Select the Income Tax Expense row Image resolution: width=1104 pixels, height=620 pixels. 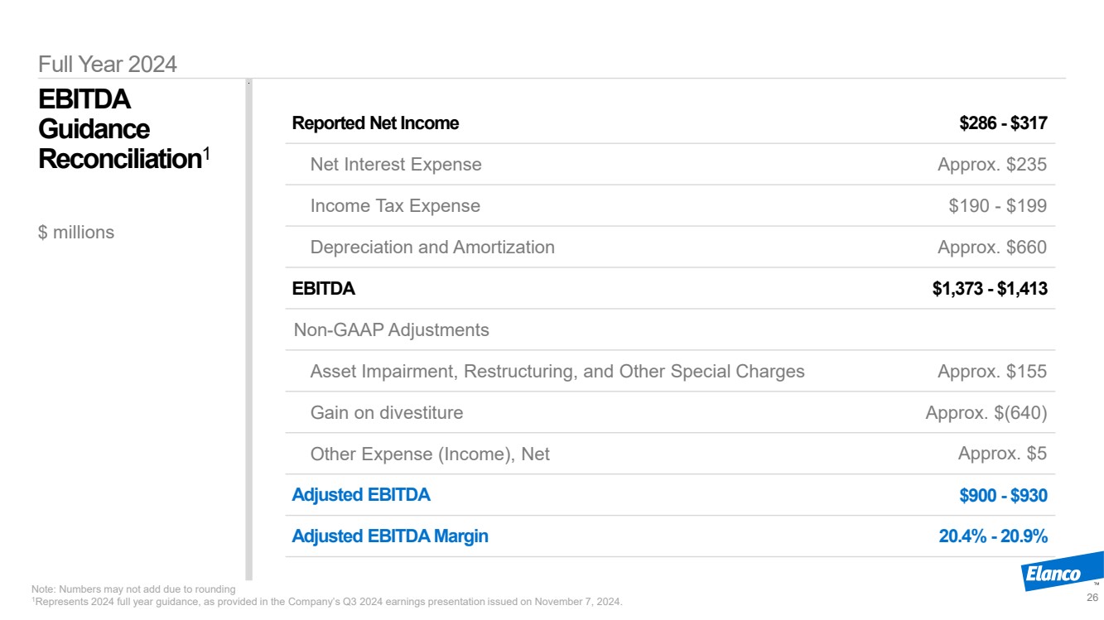(x=394, y=206)
